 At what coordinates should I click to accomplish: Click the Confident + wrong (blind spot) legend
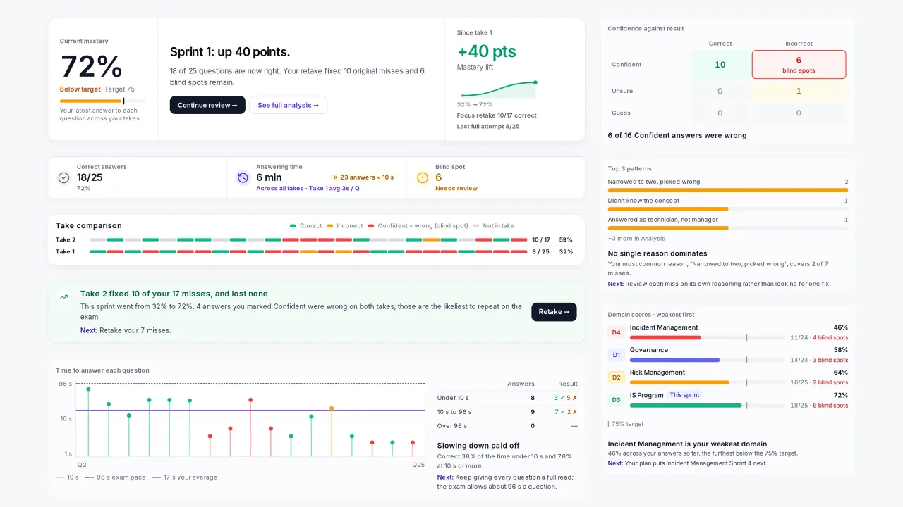418,226
